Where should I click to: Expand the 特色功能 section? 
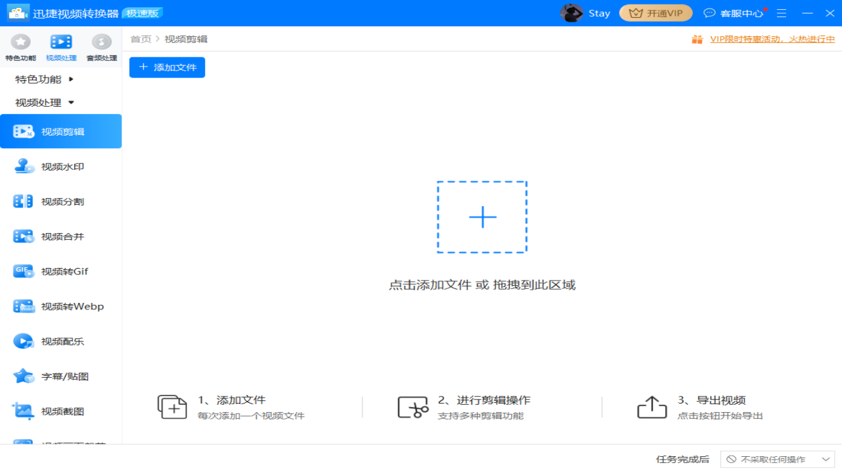point(36,79)
